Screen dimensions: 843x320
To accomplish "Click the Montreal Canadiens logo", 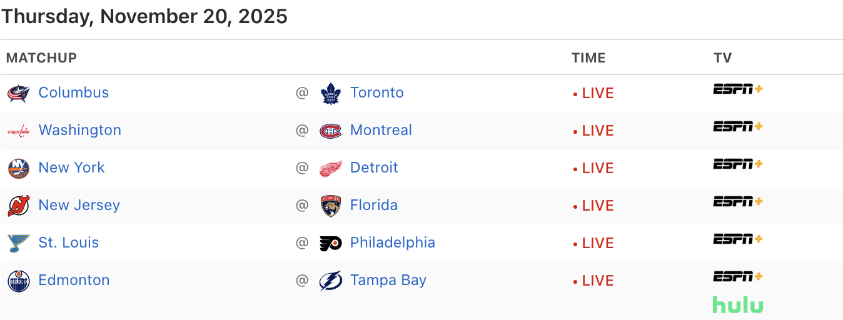I will (x=330, y=131).
